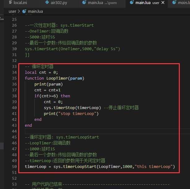Click 'sys.timerStart(OneTimer,5000' line 30
Screen dimensions: 190x189
(x=72, y=49)
